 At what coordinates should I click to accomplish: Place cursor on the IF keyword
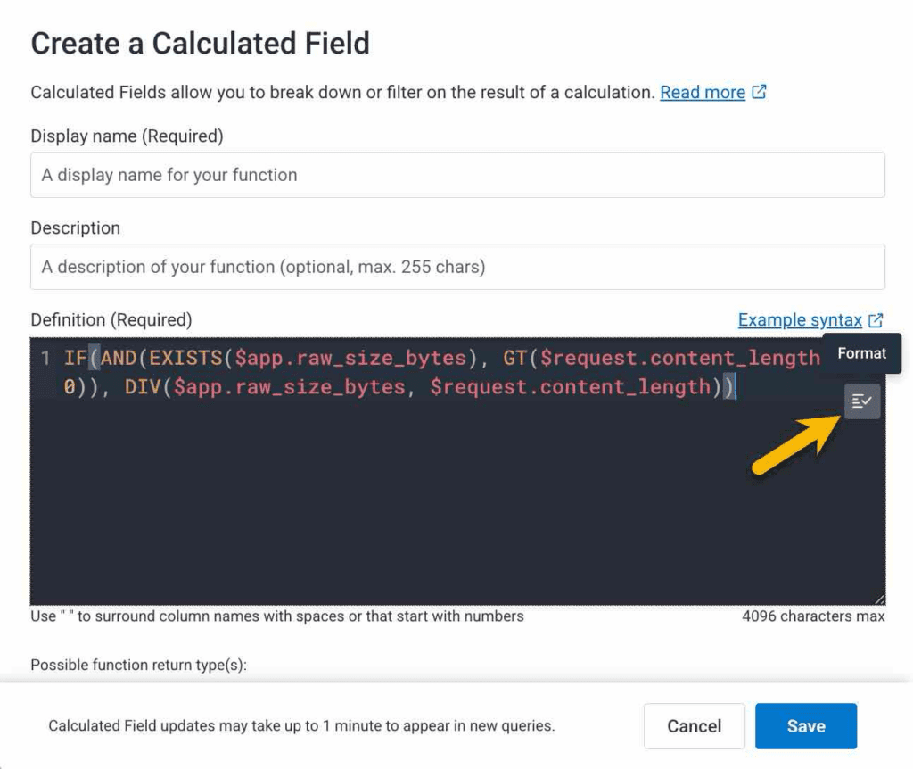click(x=76, y=359)
